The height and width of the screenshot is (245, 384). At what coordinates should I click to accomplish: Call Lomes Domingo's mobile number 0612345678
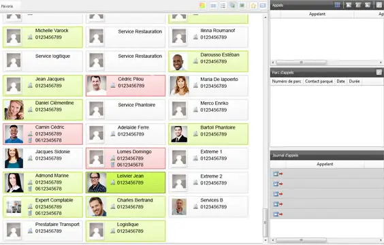pos(130,165)
